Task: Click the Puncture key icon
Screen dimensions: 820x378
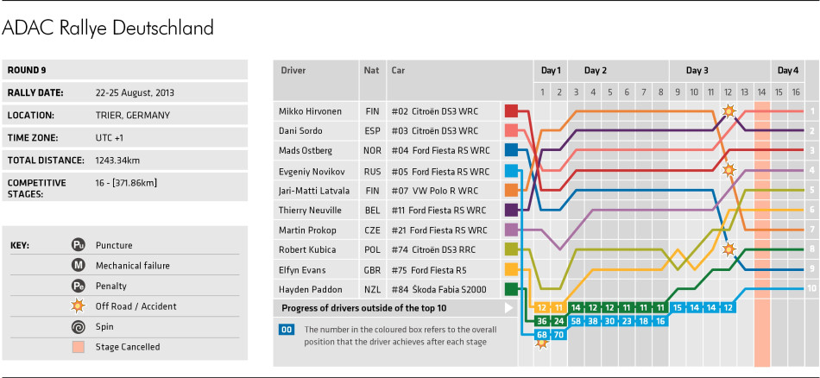Action: pos(79,245)
